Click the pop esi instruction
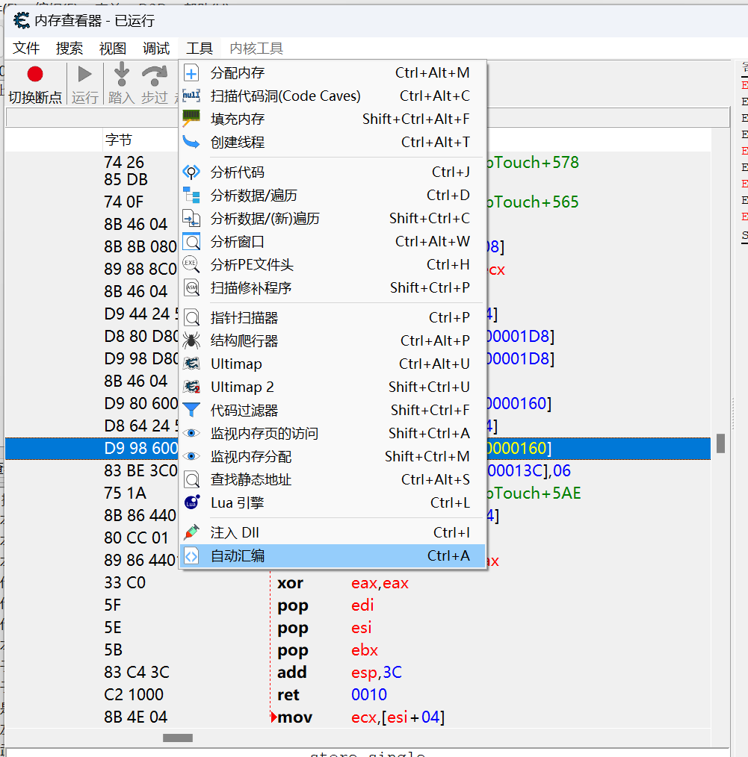 (324, 628)
